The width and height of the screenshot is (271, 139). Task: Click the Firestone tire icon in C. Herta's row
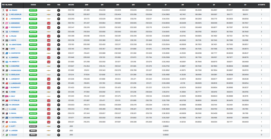(x=58, y=40)
